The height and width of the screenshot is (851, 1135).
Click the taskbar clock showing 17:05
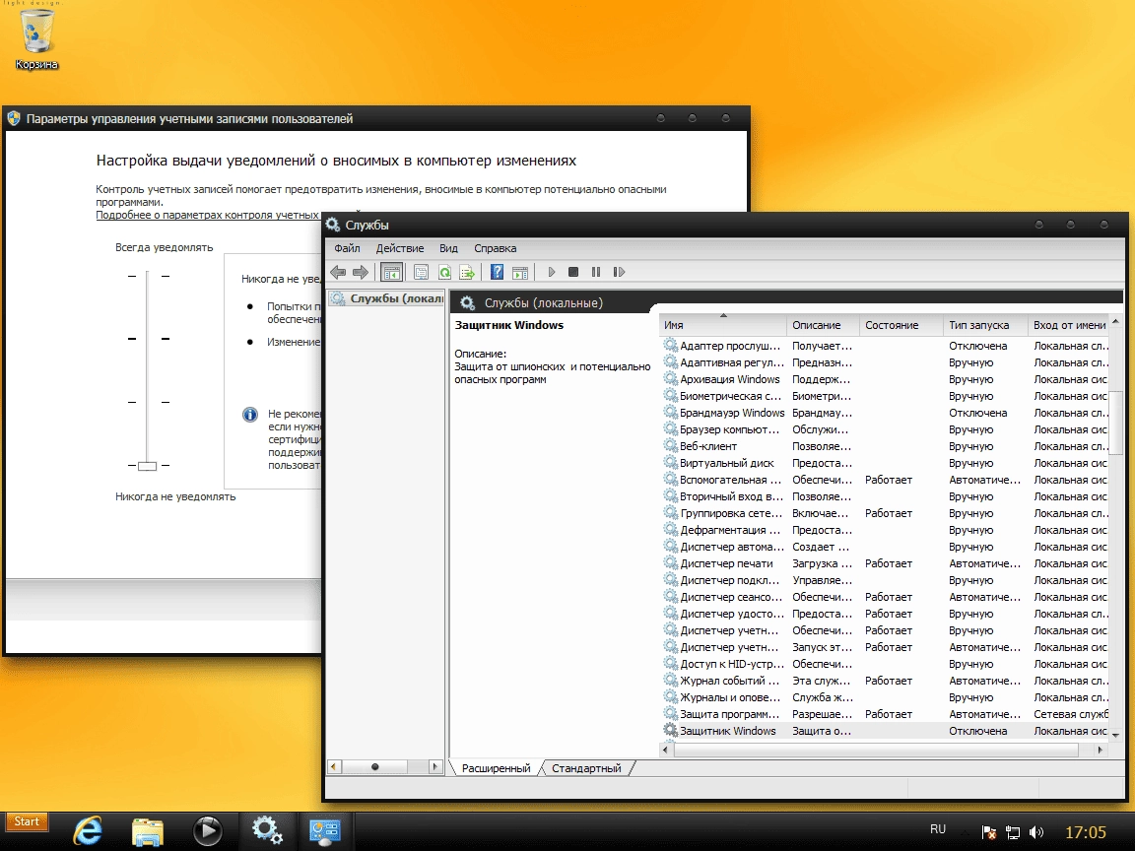click(x=1085, y=832)
